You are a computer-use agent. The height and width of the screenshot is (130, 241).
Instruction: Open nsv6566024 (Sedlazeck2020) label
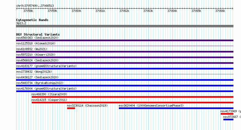tap(37, 60)
